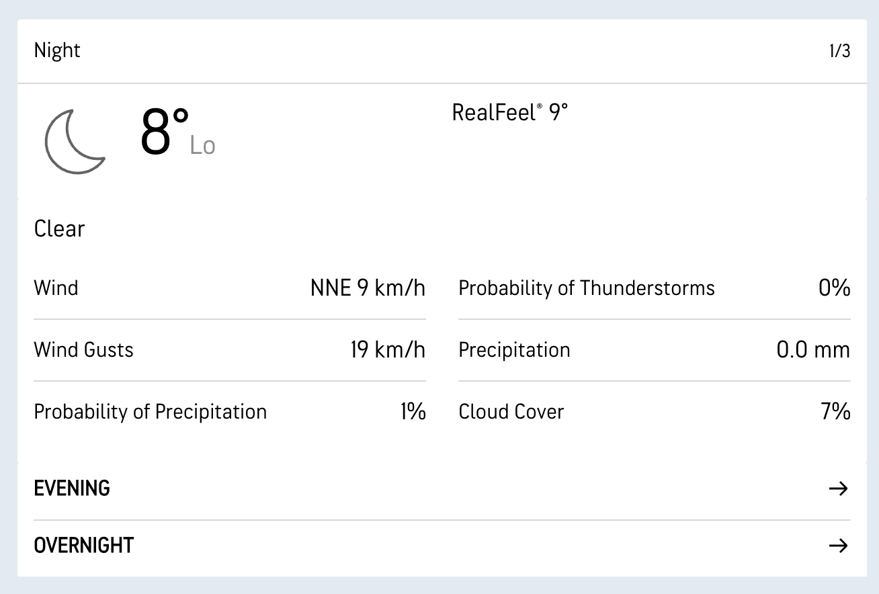The height and width of the screenshot is (594, 879).
Task: Select the Cloud Cover label
Action: pos(511,412)
